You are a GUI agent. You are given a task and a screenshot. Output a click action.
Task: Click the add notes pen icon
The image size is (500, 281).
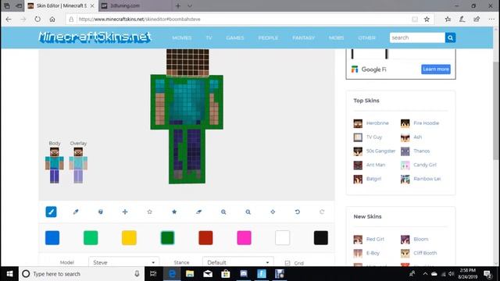[x=462, y=19]
